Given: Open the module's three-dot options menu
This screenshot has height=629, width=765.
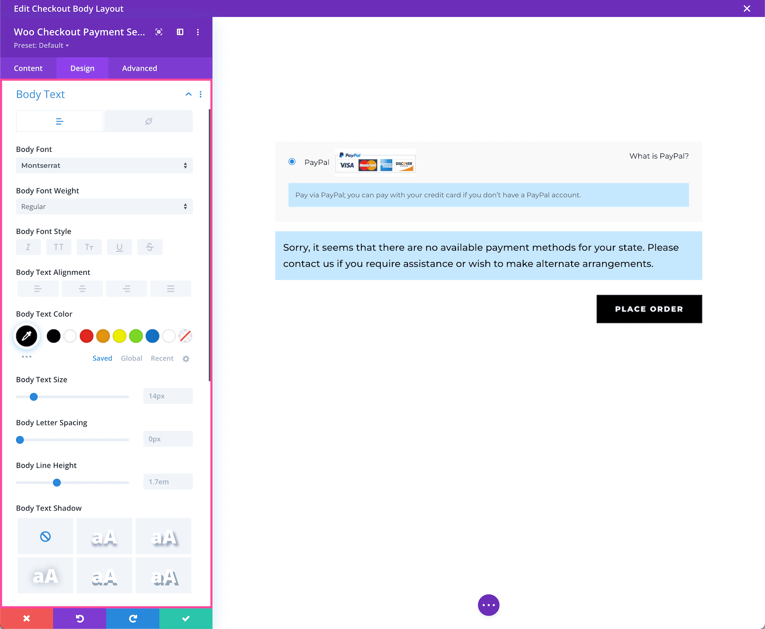Looking at the screenshot, I should click(x=198, y=32).
